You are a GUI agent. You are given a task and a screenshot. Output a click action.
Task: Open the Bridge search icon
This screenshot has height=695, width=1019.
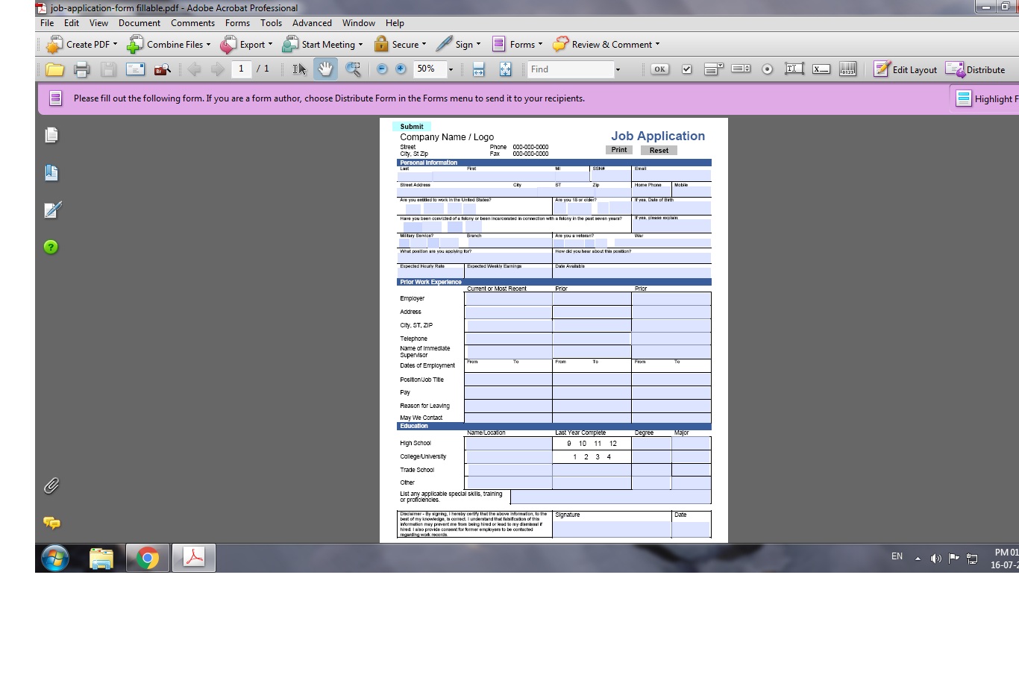click(162, 69)
